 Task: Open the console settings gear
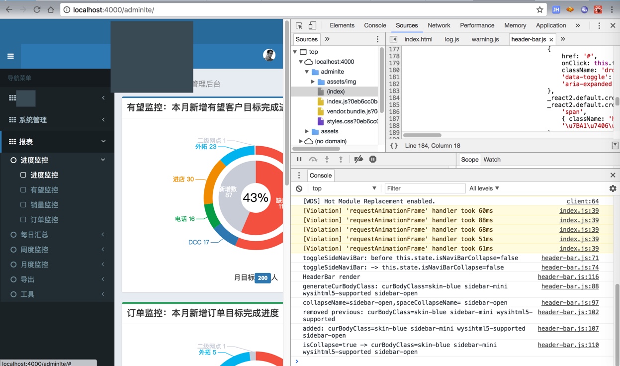coord(613,188)
